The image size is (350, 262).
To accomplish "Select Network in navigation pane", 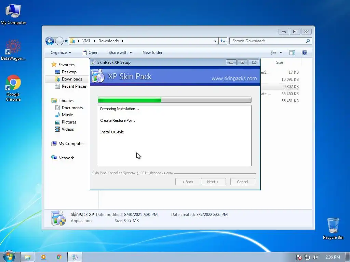I will point(66,158).
